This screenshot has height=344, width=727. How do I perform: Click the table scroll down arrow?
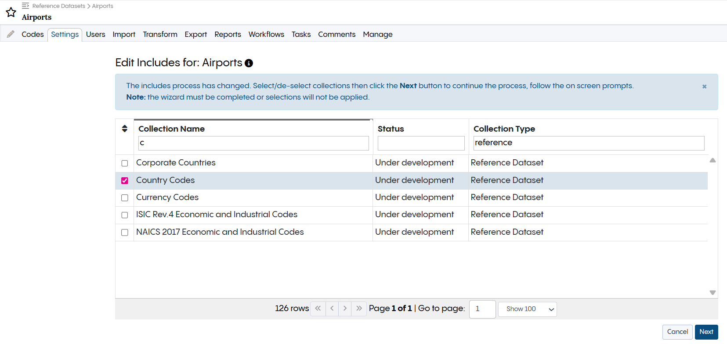pyautogui.click(x=713, y=293)
